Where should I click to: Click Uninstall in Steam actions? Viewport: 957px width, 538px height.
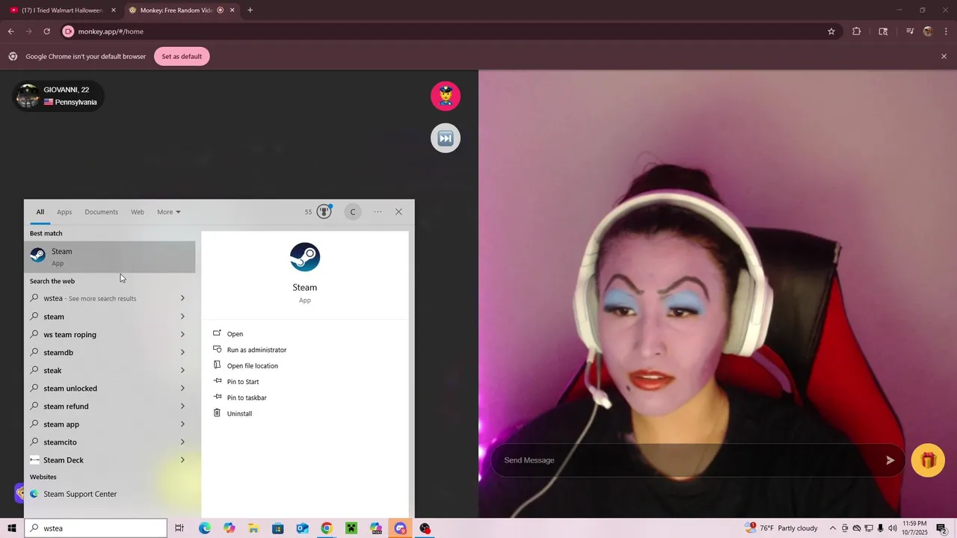tap(239, 414)
